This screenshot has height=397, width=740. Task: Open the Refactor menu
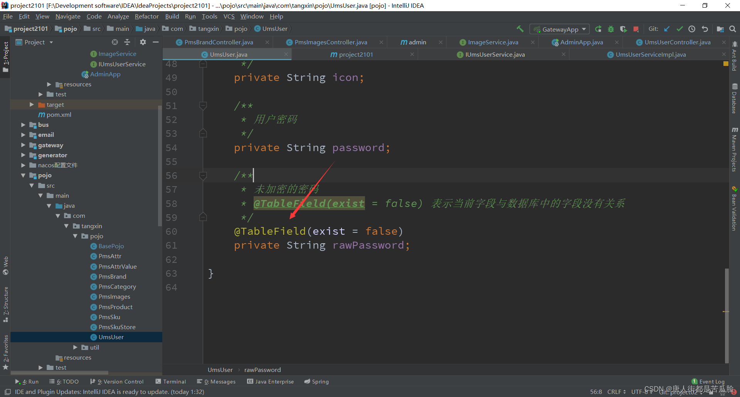click(x=146, y=16)
